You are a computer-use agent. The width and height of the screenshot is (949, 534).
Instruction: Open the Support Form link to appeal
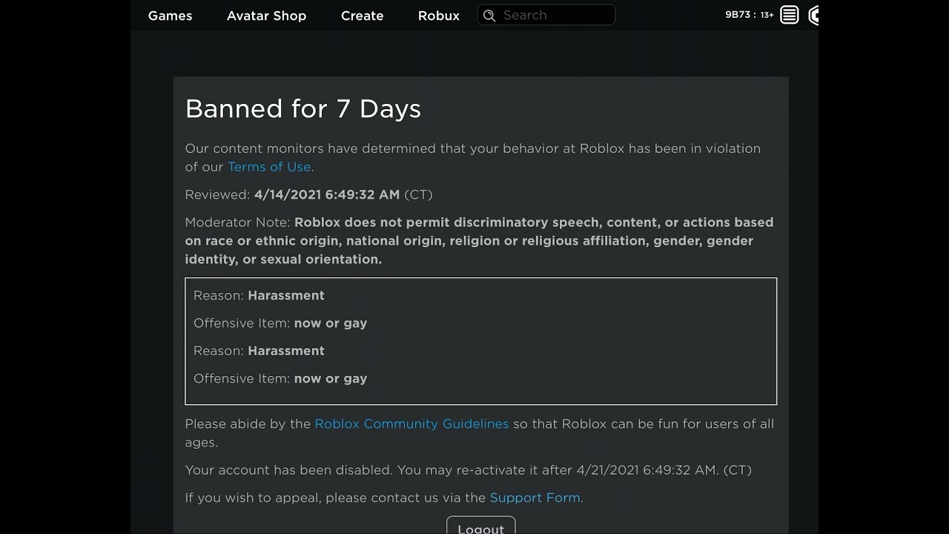(535, 498)
